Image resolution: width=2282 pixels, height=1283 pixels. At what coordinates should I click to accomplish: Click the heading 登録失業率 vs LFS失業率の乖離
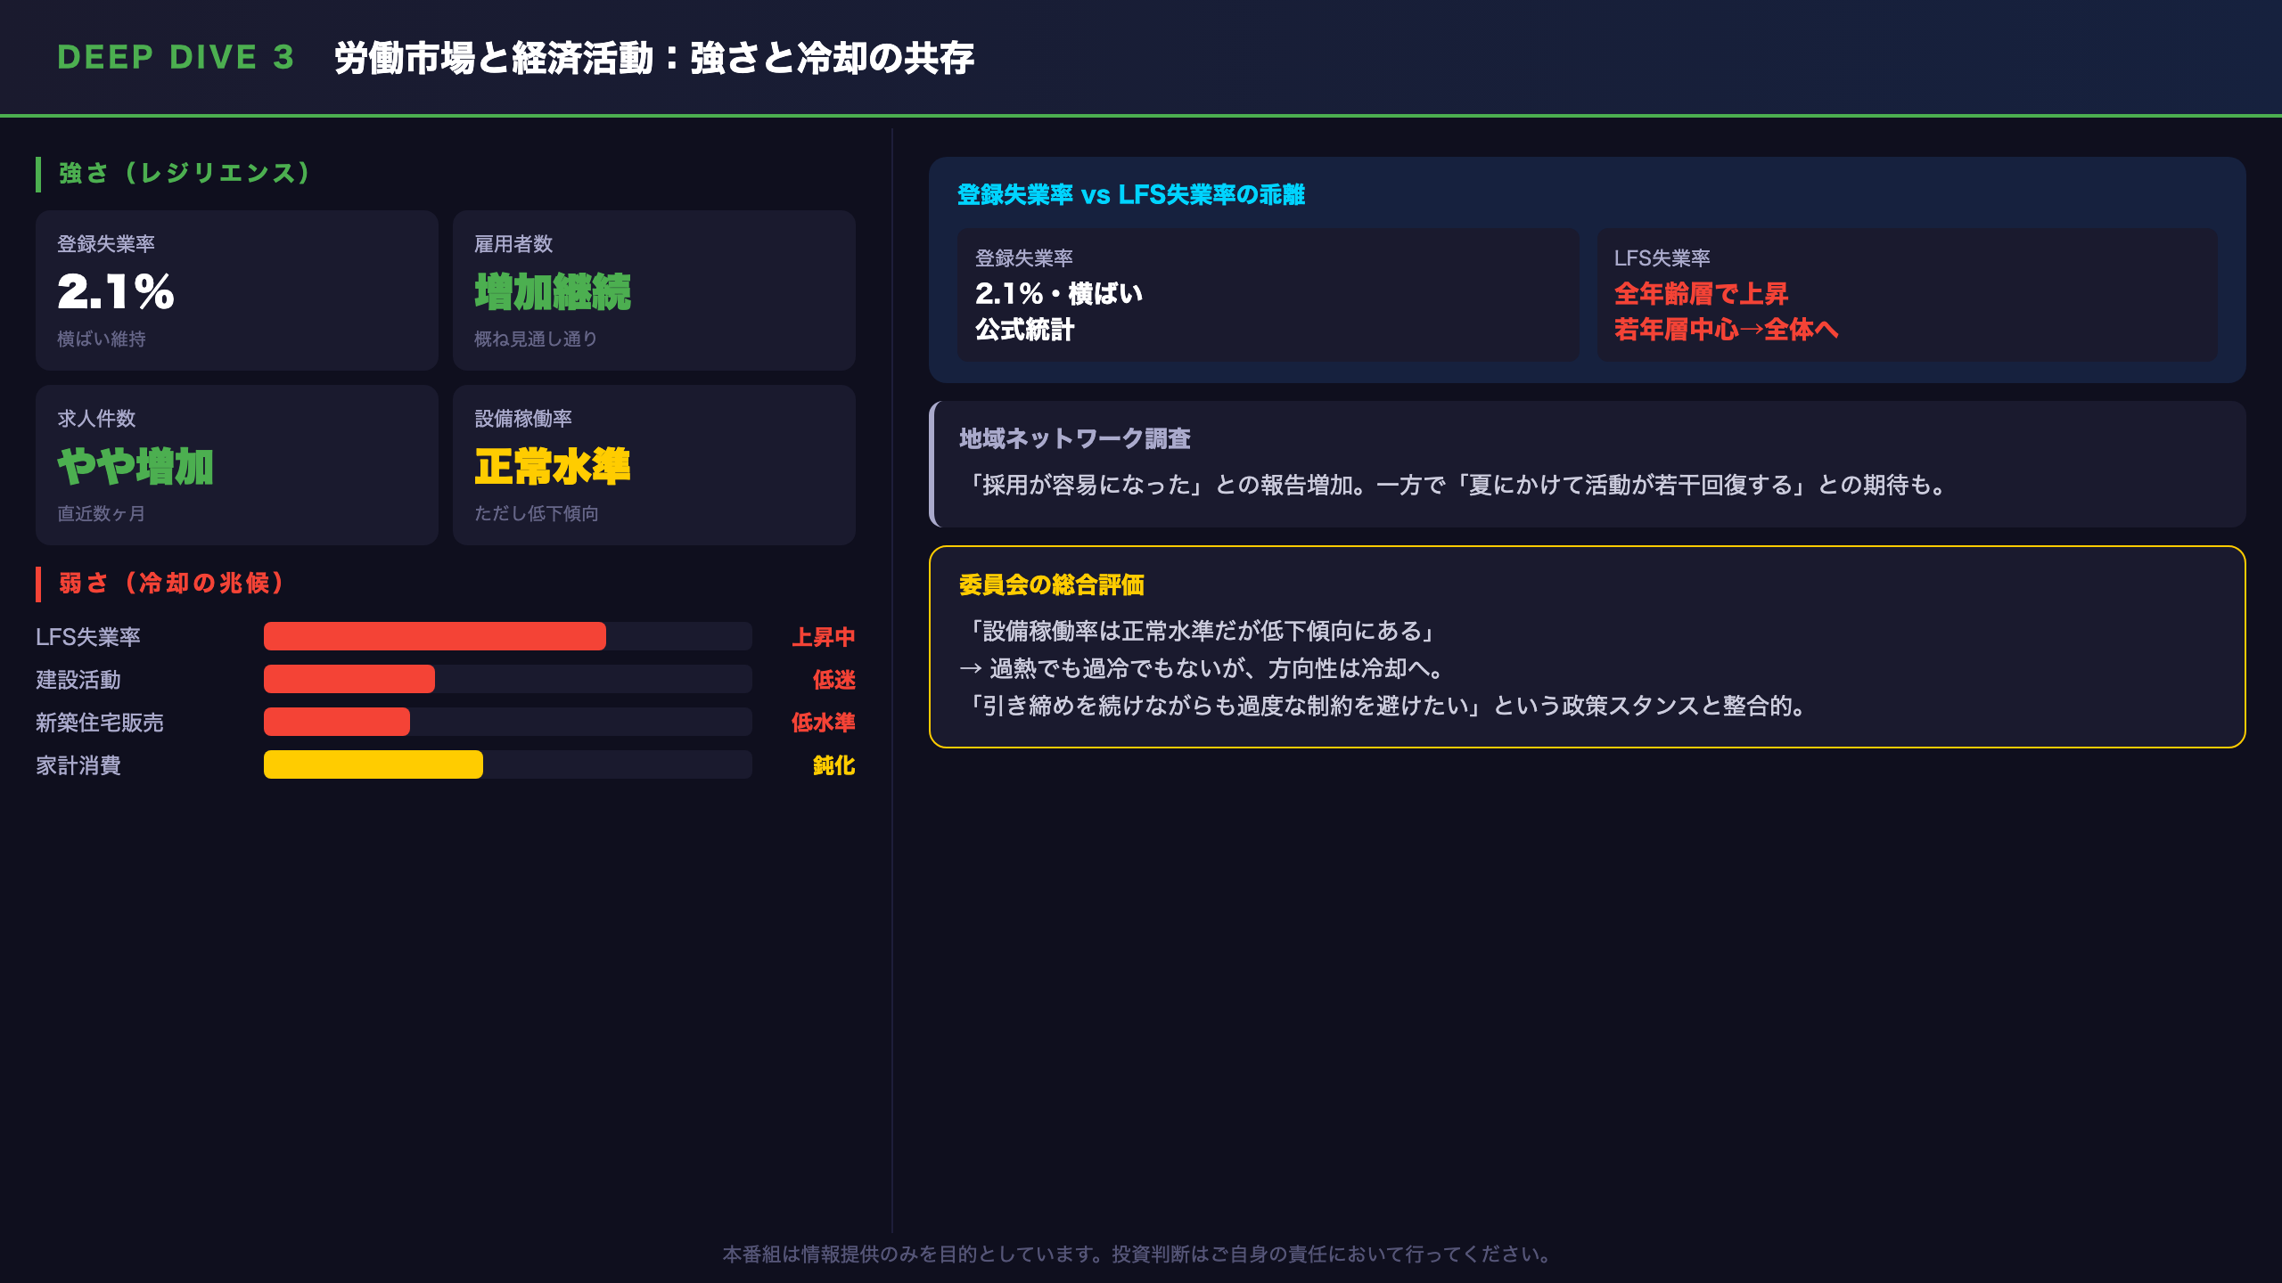point(1131,195)
